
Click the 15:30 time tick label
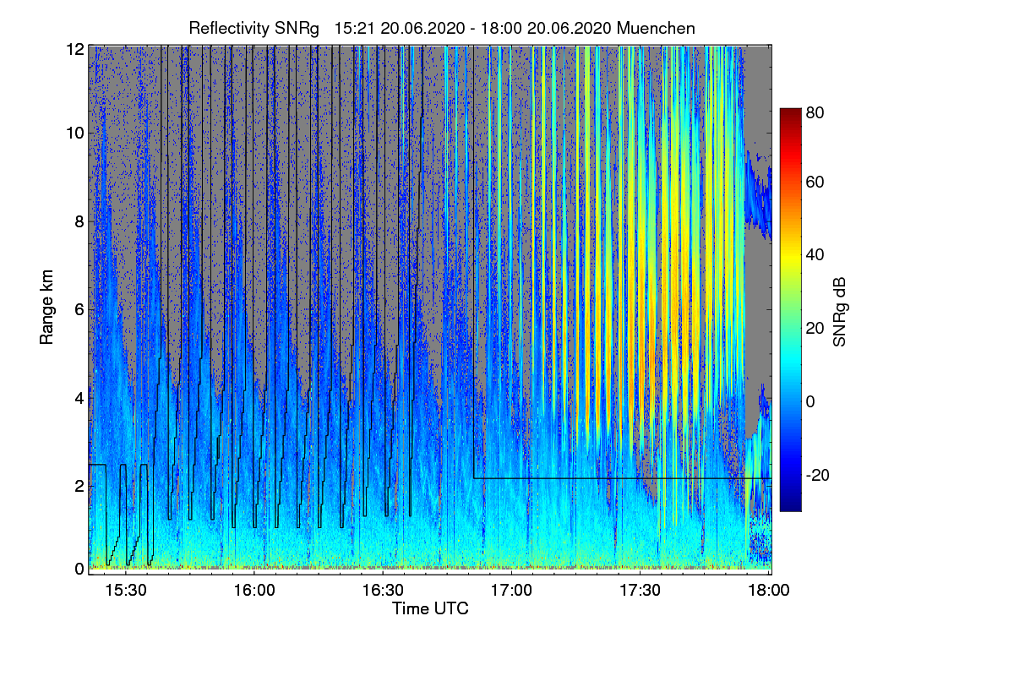(127, 590)
